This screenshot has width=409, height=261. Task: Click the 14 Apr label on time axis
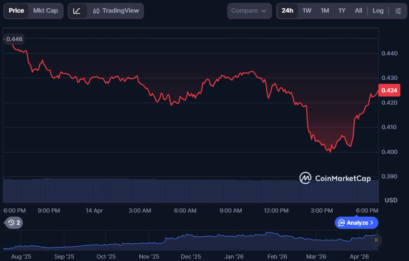(94, 211)
